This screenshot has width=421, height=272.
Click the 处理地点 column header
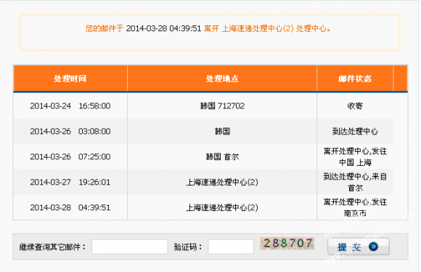coord(222,79)
